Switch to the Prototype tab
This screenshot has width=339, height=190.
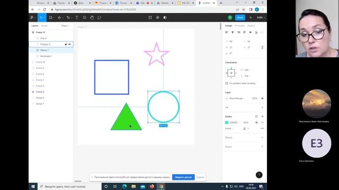240,26
